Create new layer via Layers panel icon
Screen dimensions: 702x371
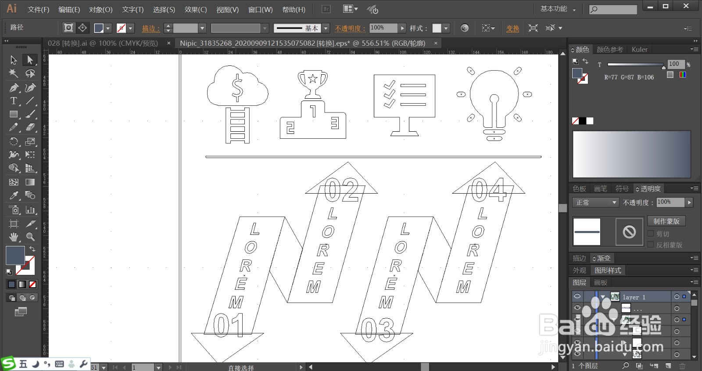(x=668, y=366)
